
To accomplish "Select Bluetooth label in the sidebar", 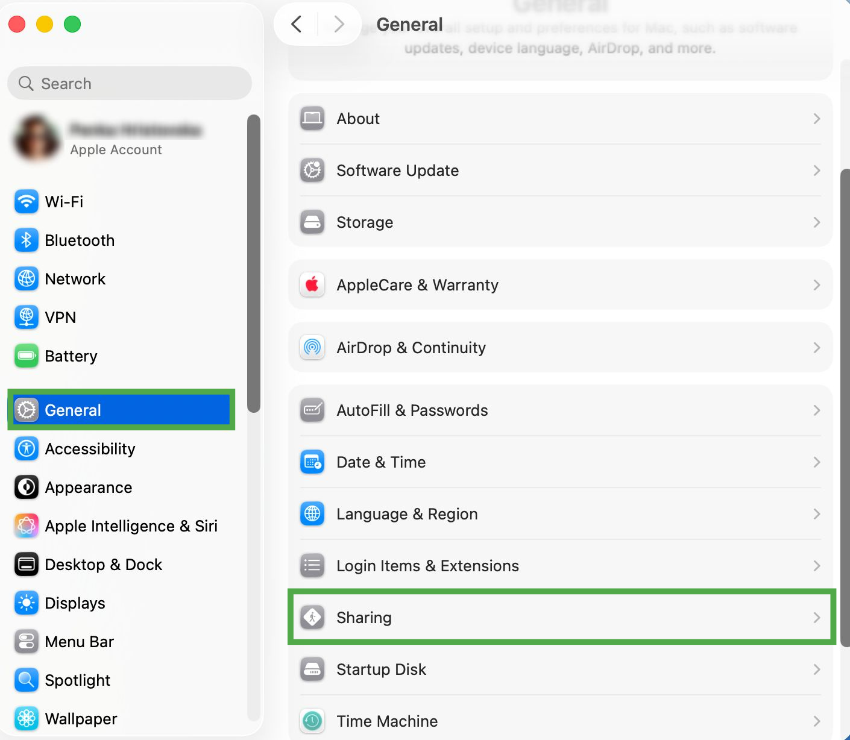I will coord(80,240).
